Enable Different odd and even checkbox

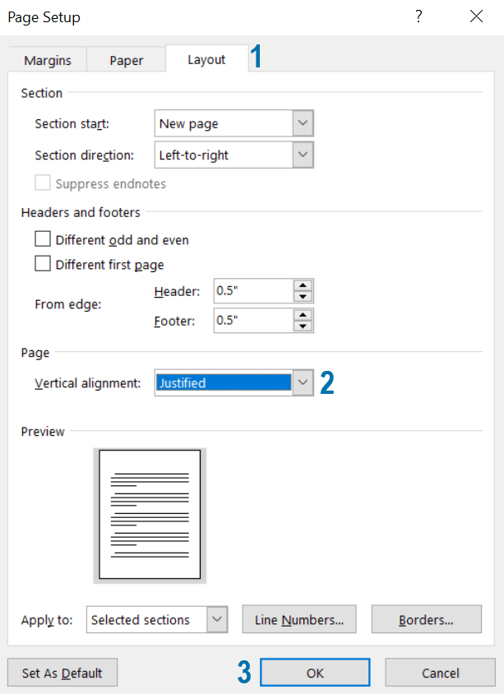43,240
